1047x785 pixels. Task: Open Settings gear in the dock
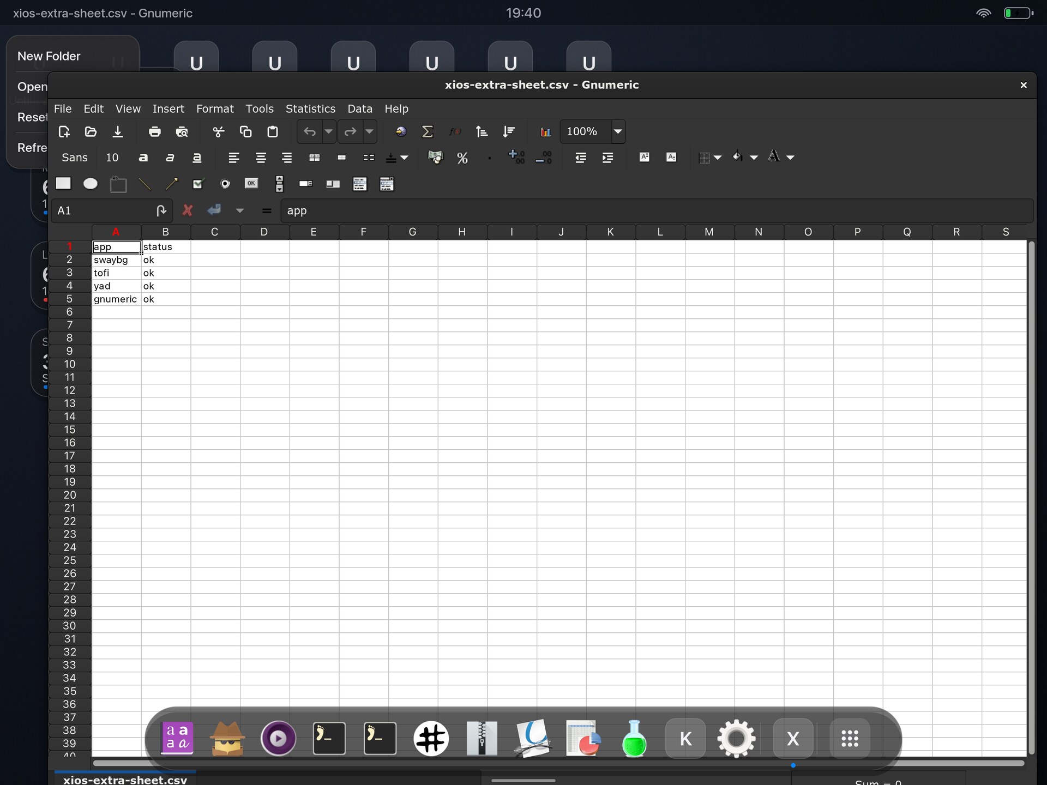coord(736,739)
